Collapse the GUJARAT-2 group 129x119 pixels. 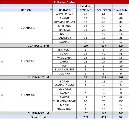2,62
